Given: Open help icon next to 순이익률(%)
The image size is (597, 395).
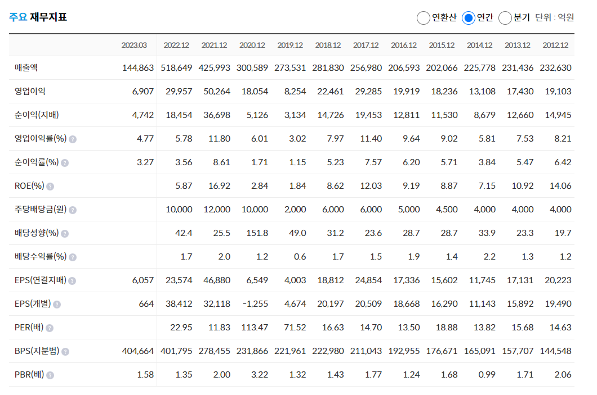Looking at the screenshot, I should (65, 163).
